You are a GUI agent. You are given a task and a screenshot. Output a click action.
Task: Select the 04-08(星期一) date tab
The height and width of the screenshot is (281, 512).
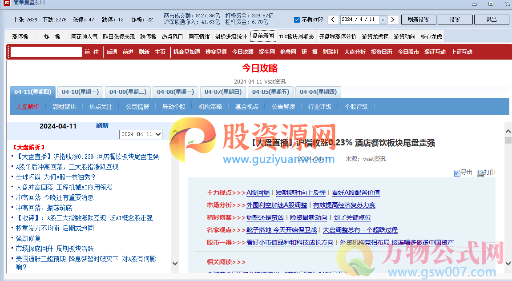tap(176, 92)
